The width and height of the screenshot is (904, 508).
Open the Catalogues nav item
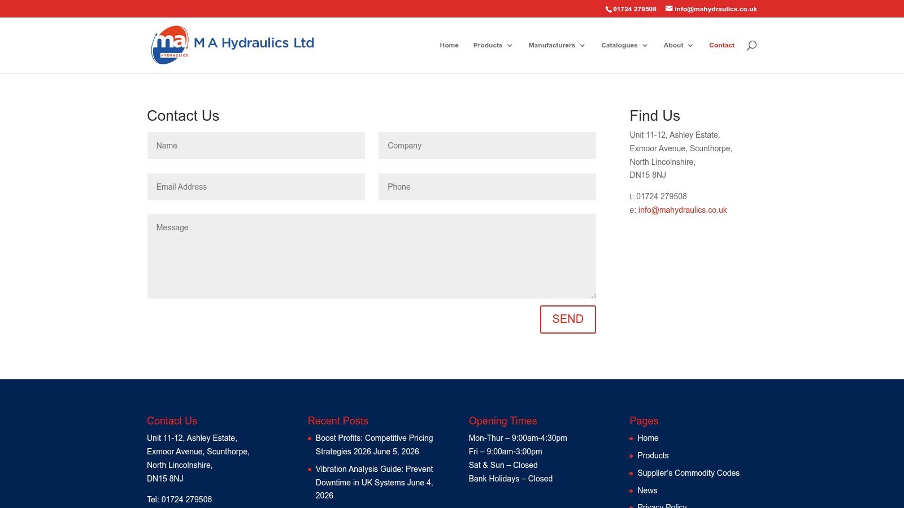pos(619,45)
